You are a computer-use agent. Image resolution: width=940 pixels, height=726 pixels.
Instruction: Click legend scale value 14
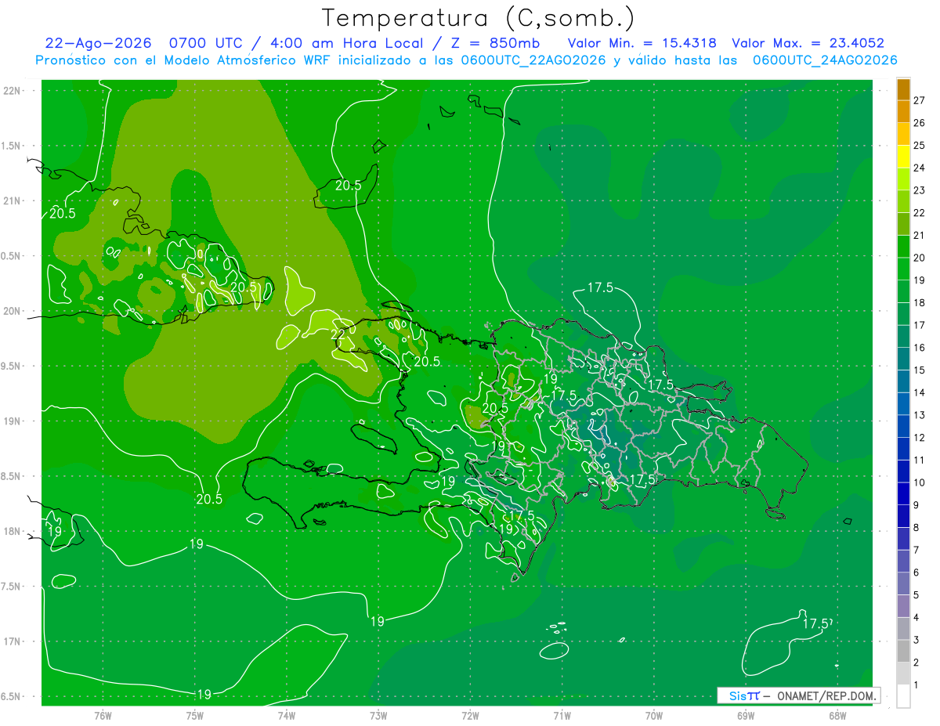coord(920,392)
